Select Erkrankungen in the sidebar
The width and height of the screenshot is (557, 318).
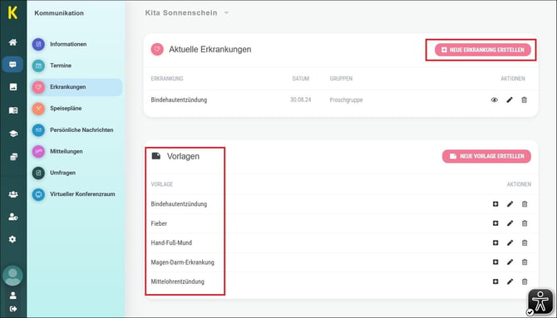76,87
